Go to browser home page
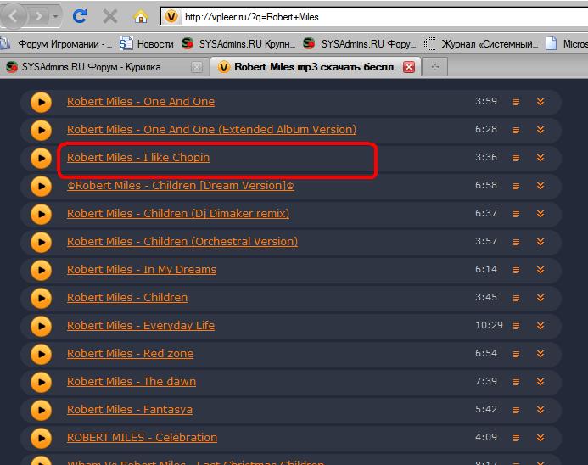588x465 pixels. [141, 16]
